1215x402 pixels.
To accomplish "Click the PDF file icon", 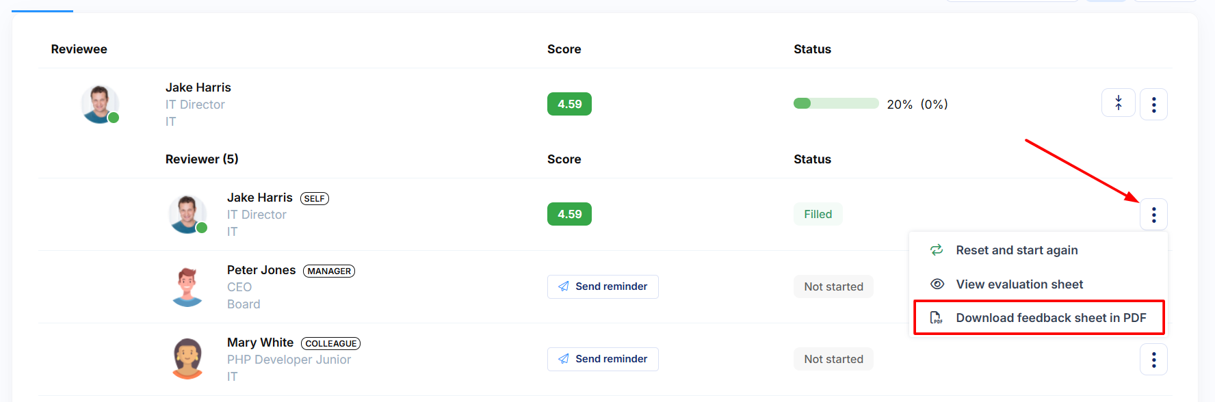I will pyautogui.click(x=936, y=318).
